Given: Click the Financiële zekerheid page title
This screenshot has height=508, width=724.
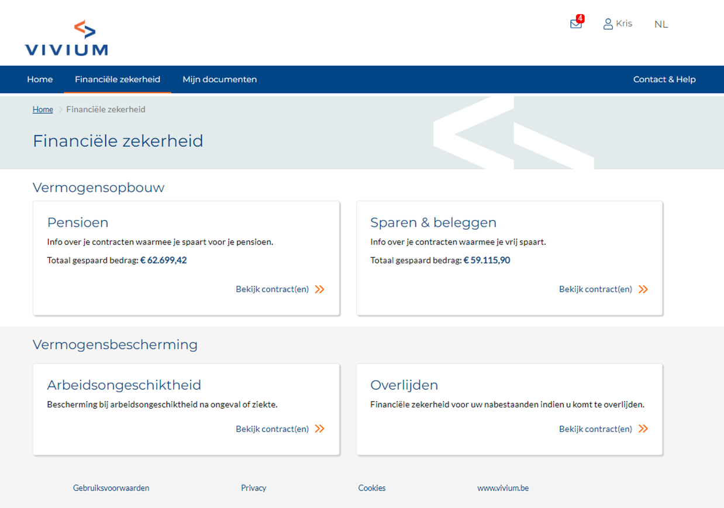Looking at the screenshot, I should pyautogui.click(x=118, y=141).
